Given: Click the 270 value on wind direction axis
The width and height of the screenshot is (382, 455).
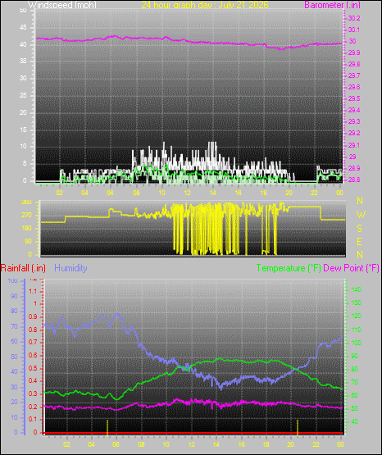Looking at the screenshot, I should 26,216.
